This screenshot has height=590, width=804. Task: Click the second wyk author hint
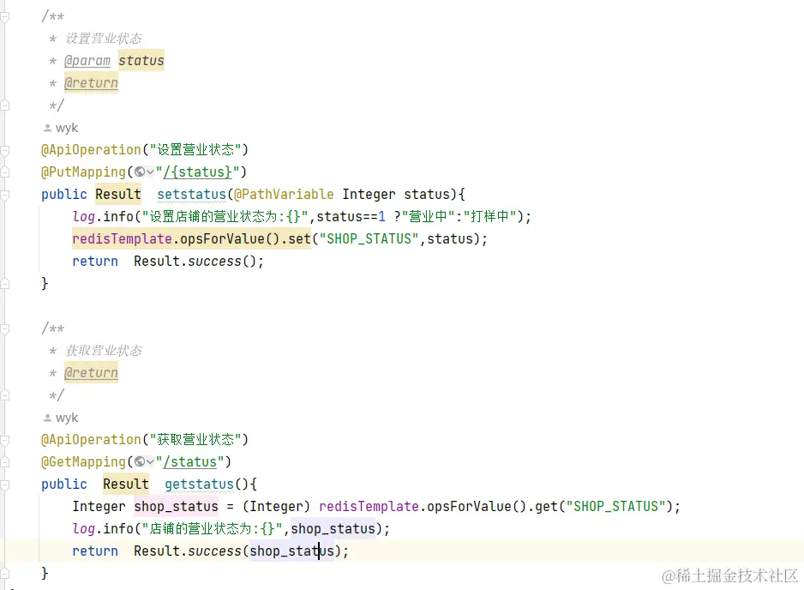coord(67,418)
